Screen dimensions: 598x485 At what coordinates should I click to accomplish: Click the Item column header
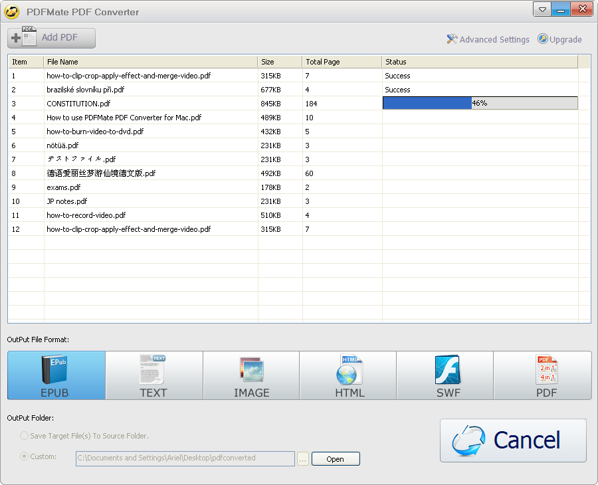click(26, 62)
